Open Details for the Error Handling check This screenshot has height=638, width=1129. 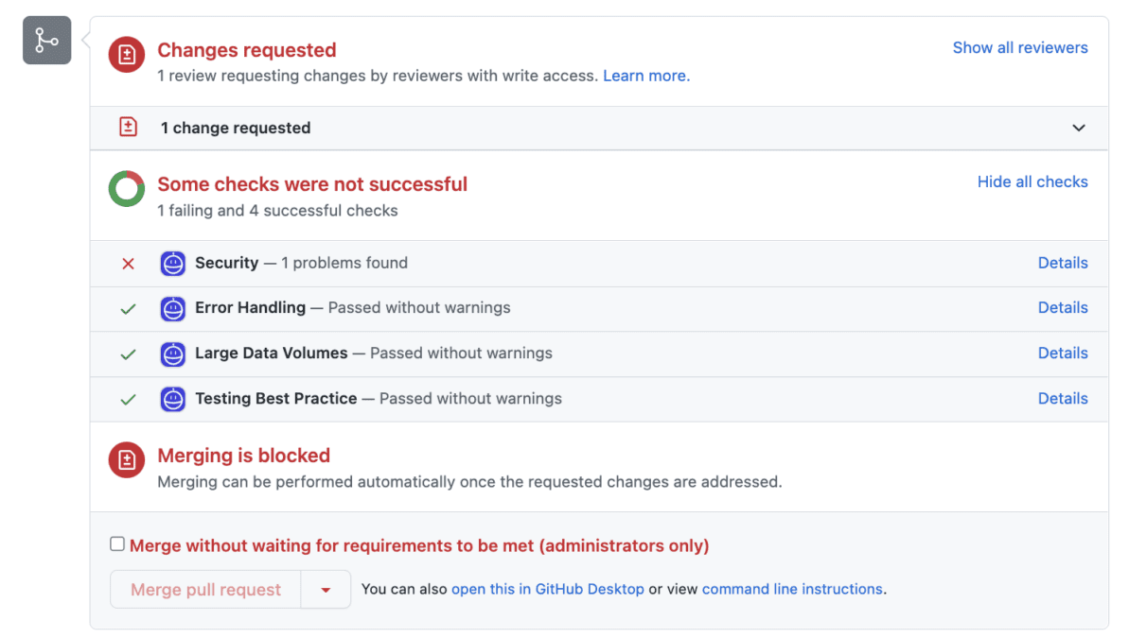click(1063, 308)
